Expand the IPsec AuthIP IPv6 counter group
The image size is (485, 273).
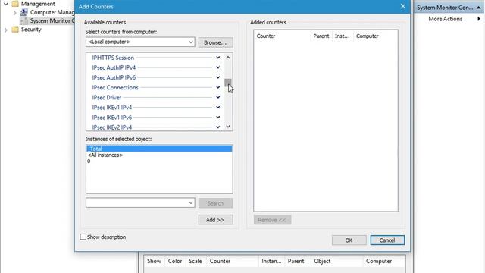(x=218, y=77)
